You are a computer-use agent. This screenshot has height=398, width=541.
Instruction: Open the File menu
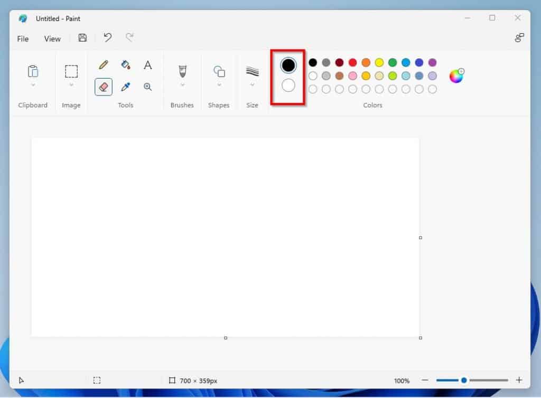[x=23, y=39]
